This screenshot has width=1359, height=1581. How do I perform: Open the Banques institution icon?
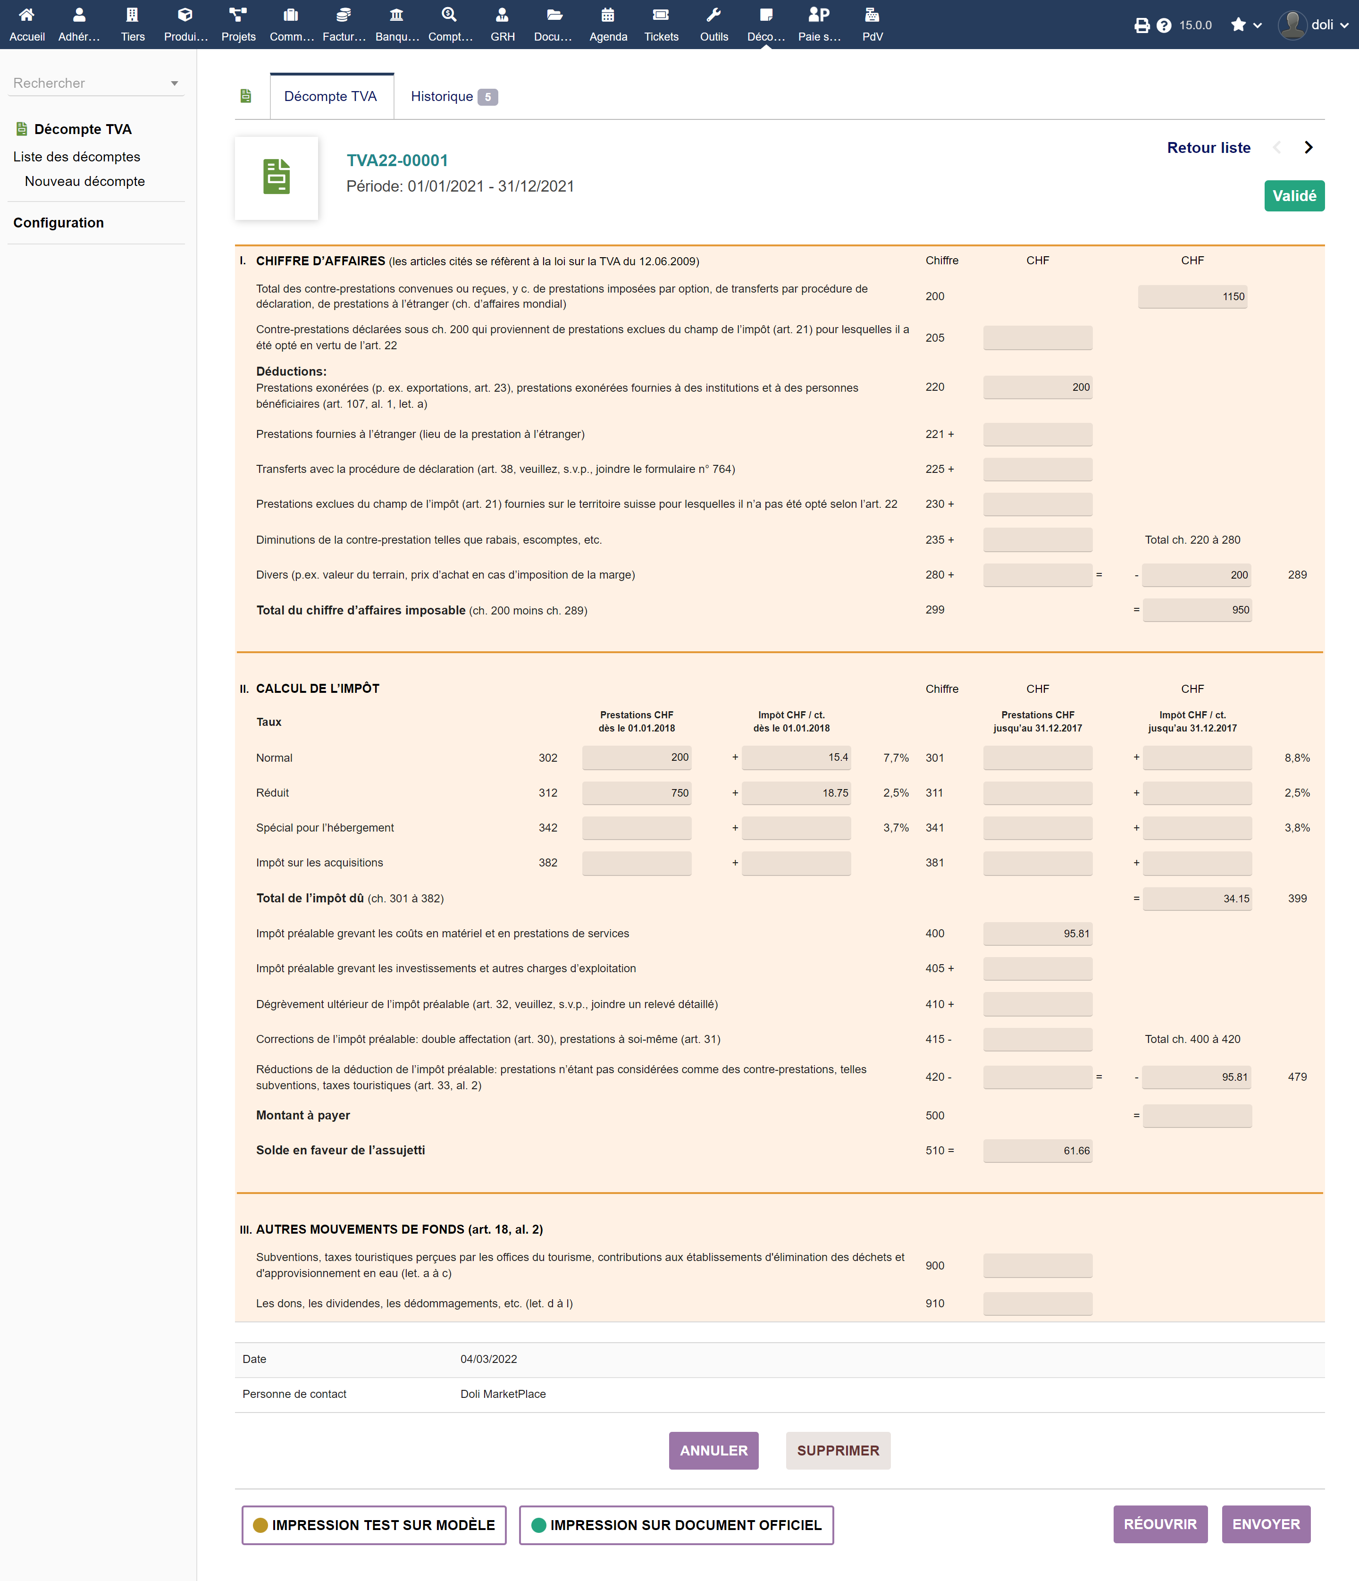396,15
